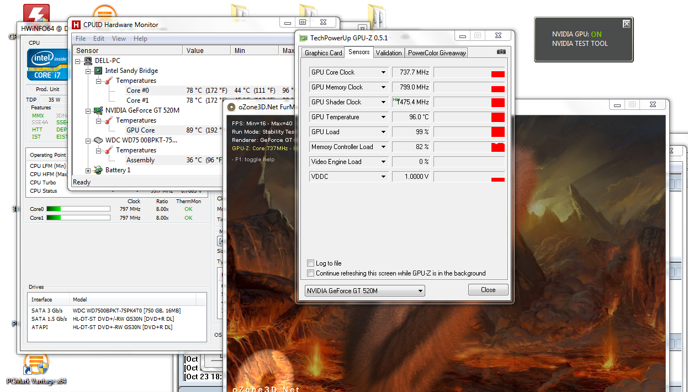Click the GPU Core Clock value 737.7 MHz
688x392 pixels.
[411, 72]
